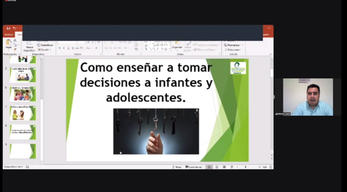
Task: Align text left in Párrafo group
Action: (x=106, y=48)
